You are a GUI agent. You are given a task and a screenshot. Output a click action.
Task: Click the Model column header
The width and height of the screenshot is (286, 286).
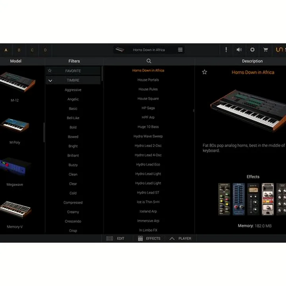pos(15,61)
